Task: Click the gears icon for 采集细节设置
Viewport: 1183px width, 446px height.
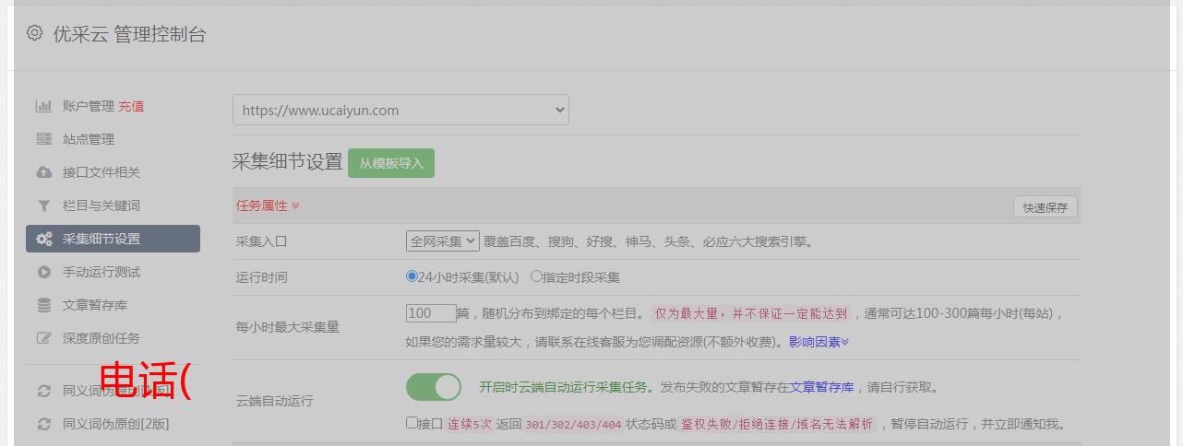Action: coord(43,239)
